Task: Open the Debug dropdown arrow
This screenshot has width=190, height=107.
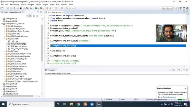Action: click(x=33, y=8)
